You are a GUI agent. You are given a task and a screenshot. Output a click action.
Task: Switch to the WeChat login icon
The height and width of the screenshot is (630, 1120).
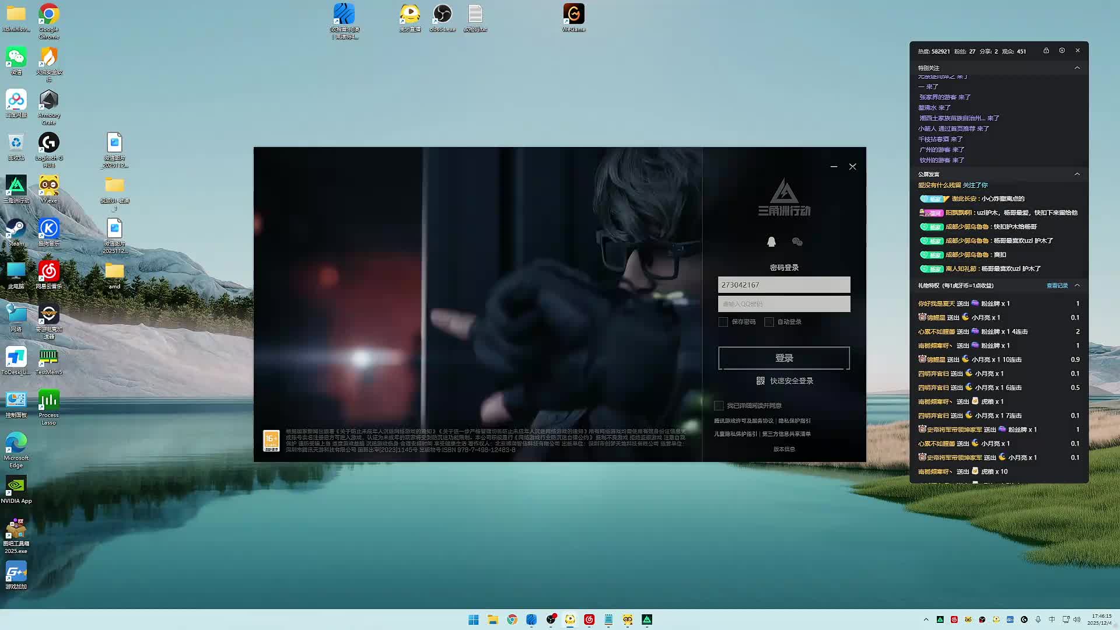tap(797, 242)
